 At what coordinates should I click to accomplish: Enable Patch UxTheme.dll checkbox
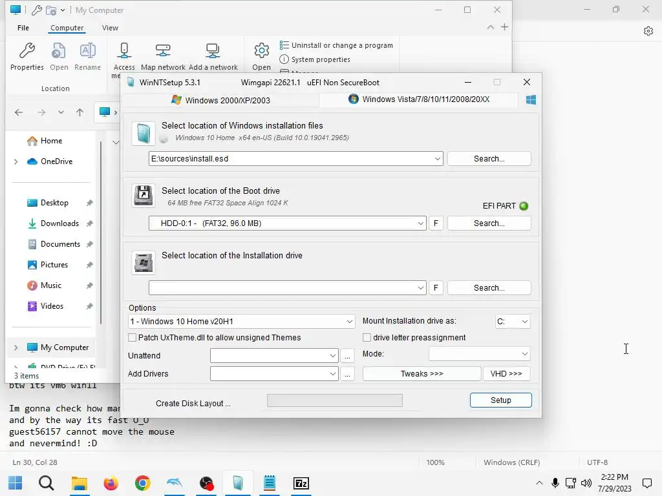point(132,337)
